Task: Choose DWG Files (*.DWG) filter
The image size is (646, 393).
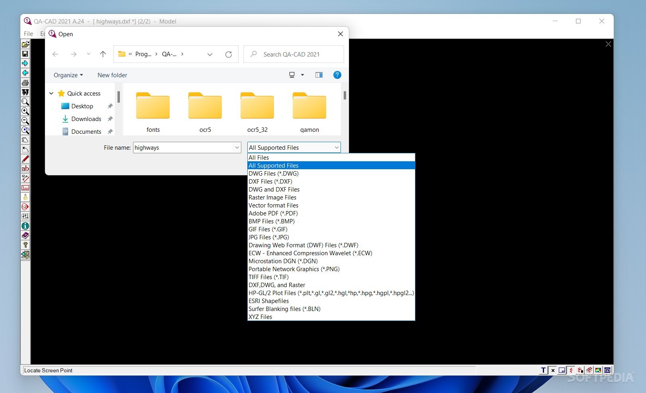Action: pyautogui.click(x=331, y=174)
